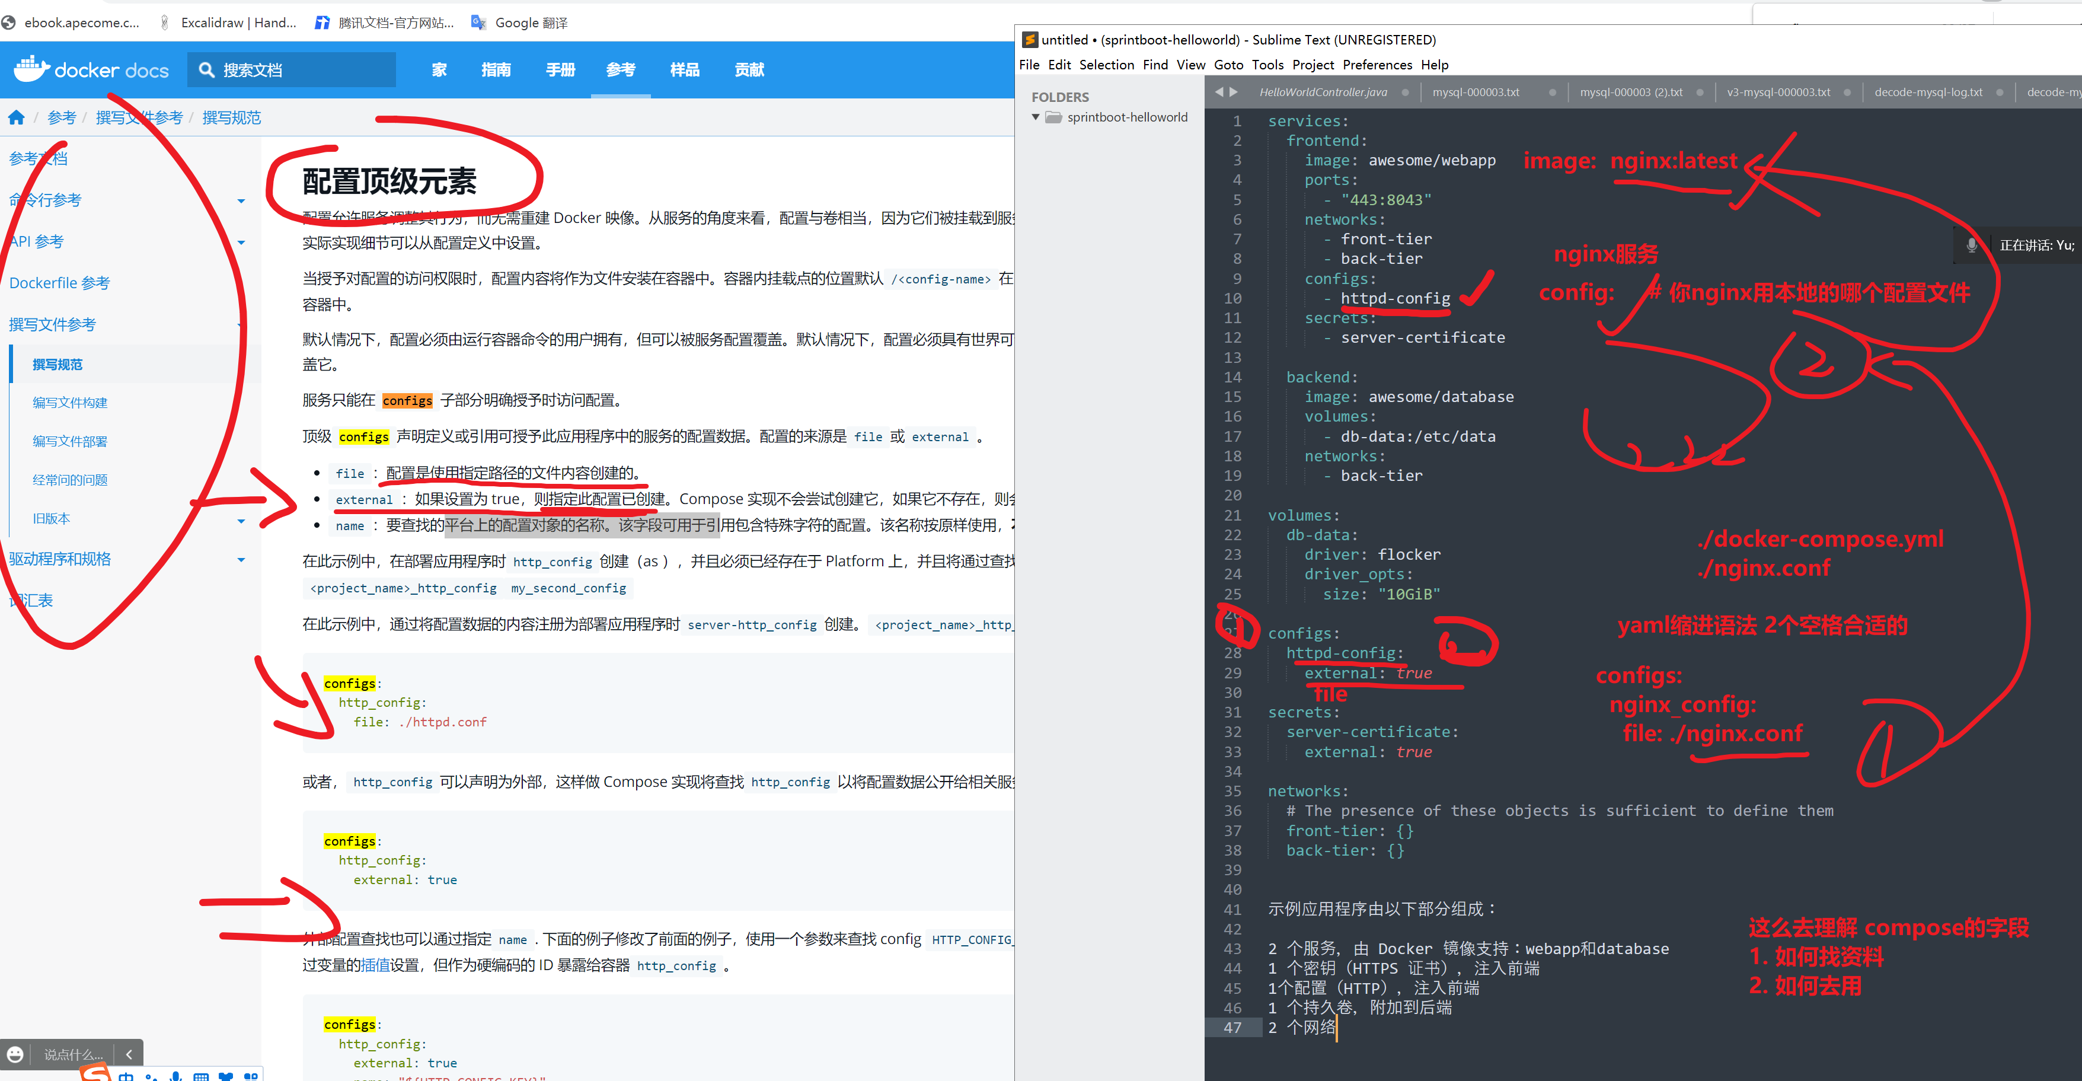Click the home icon in the breadcrumb
This screenshot has width=2082, height=1081.
16,118
